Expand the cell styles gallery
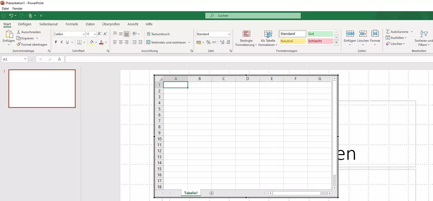The height and width of the screenshot is (201, 433). click(x=336, y=43)
